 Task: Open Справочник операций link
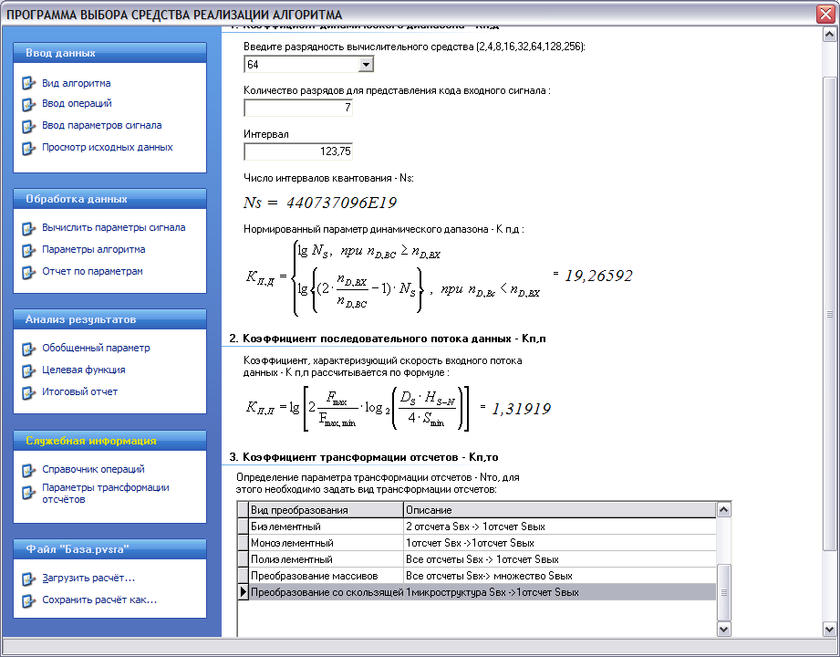tap(93, 469)
